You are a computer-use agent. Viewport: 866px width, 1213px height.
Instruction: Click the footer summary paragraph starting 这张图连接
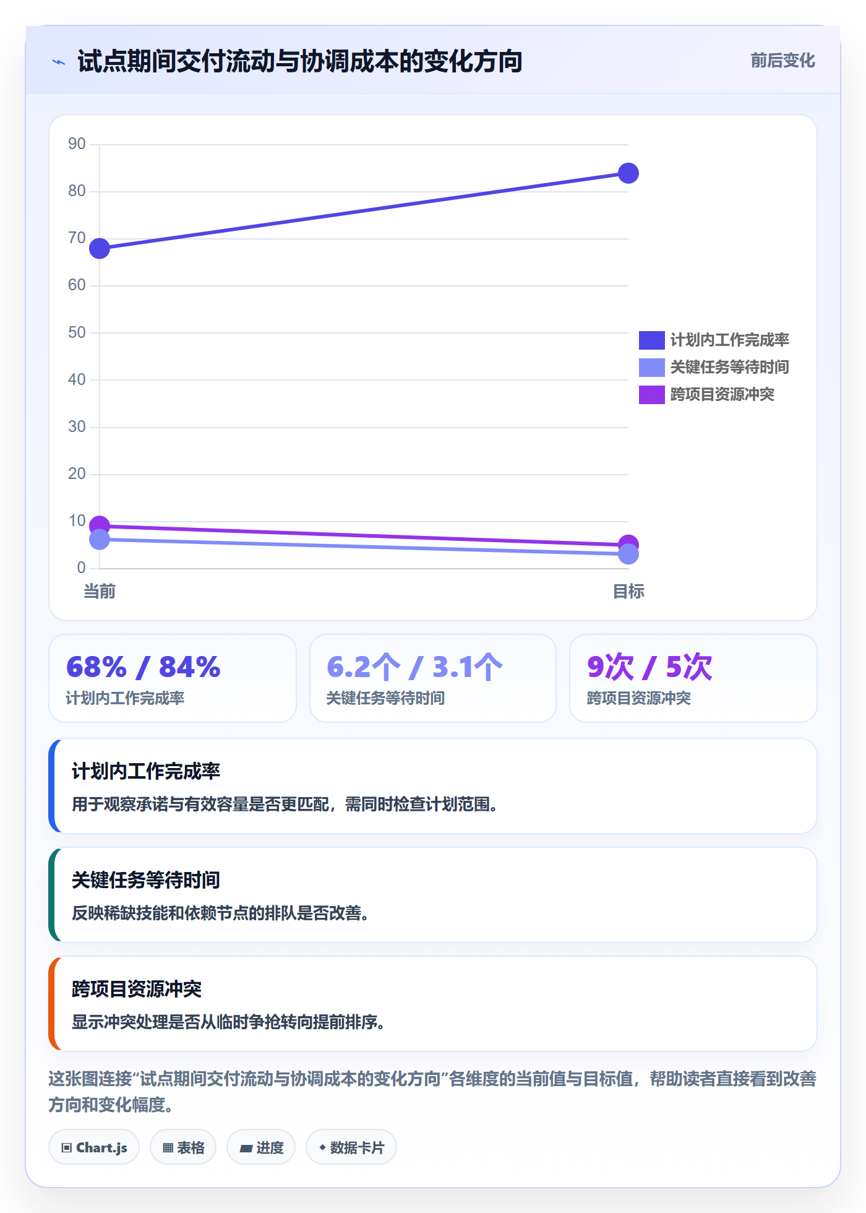pyautogui.click(x=432, y=1092)
